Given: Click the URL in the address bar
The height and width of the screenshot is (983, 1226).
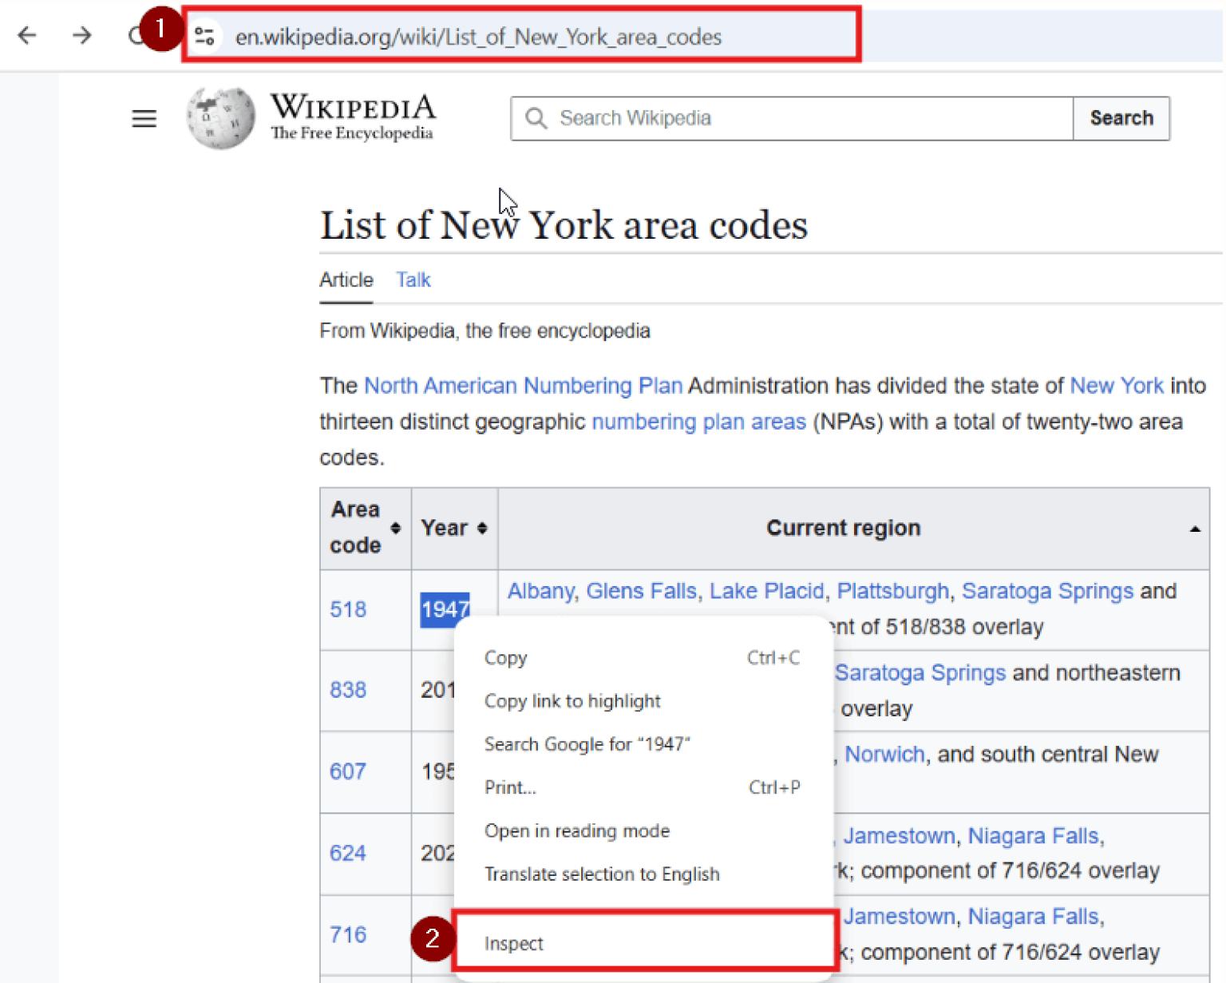Looking at the screenshot, I should click(x=478, y=37).
